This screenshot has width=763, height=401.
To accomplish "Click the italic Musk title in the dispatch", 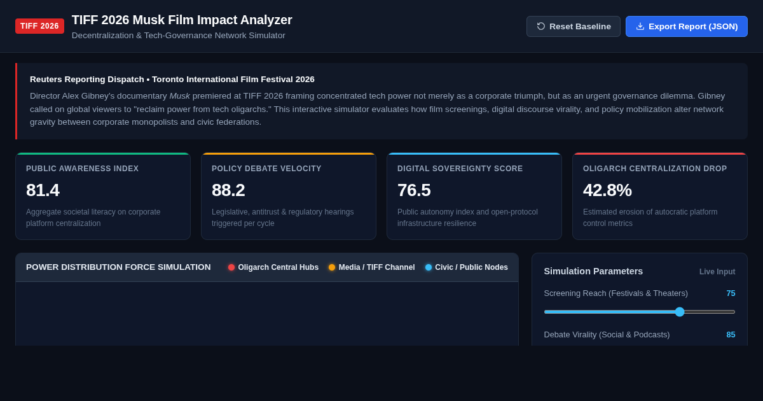I will point(179,96).
